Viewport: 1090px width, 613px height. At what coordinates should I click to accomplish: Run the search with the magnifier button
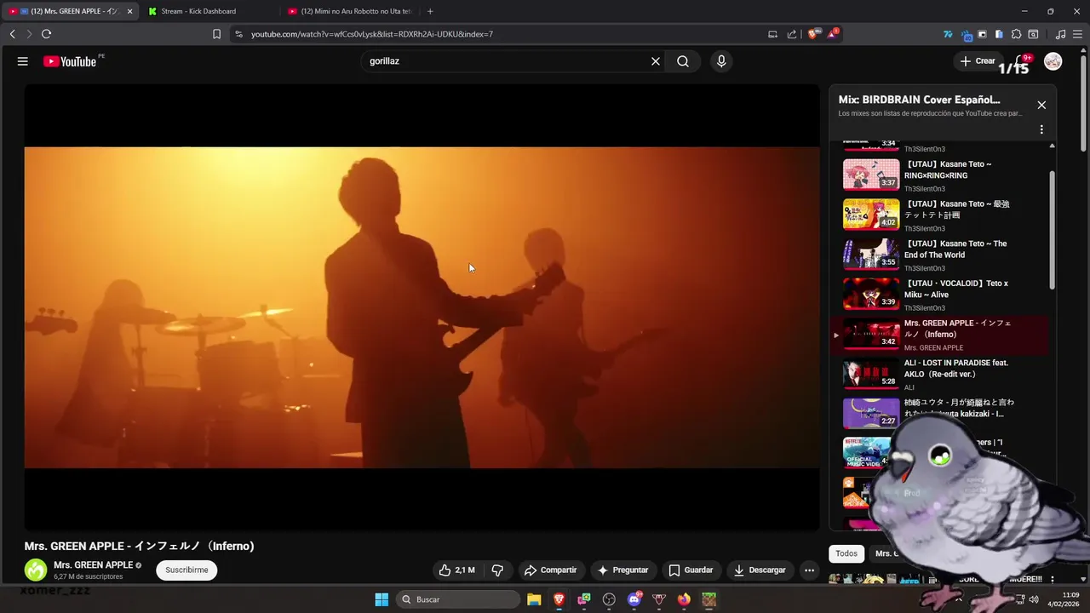683,61
